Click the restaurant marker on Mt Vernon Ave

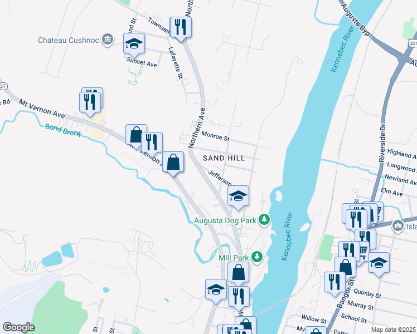pyautogui.click(x=90, y=102)
